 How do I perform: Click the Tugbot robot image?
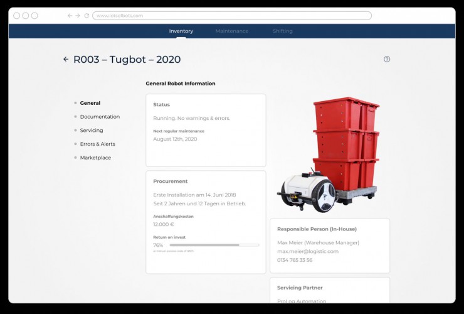click(328, 154)
